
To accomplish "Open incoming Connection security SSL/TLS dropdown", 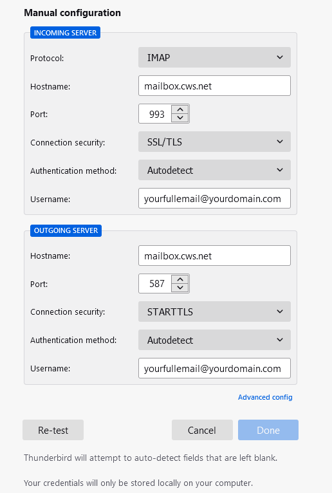I will tap(214, 142).
